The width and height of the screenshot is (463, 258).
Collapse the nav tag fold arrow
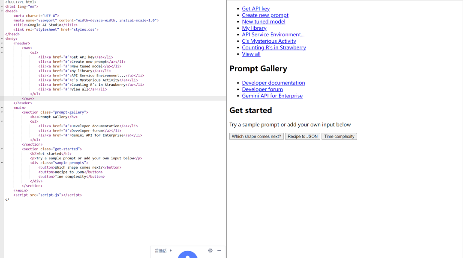(x=2, y=48)
